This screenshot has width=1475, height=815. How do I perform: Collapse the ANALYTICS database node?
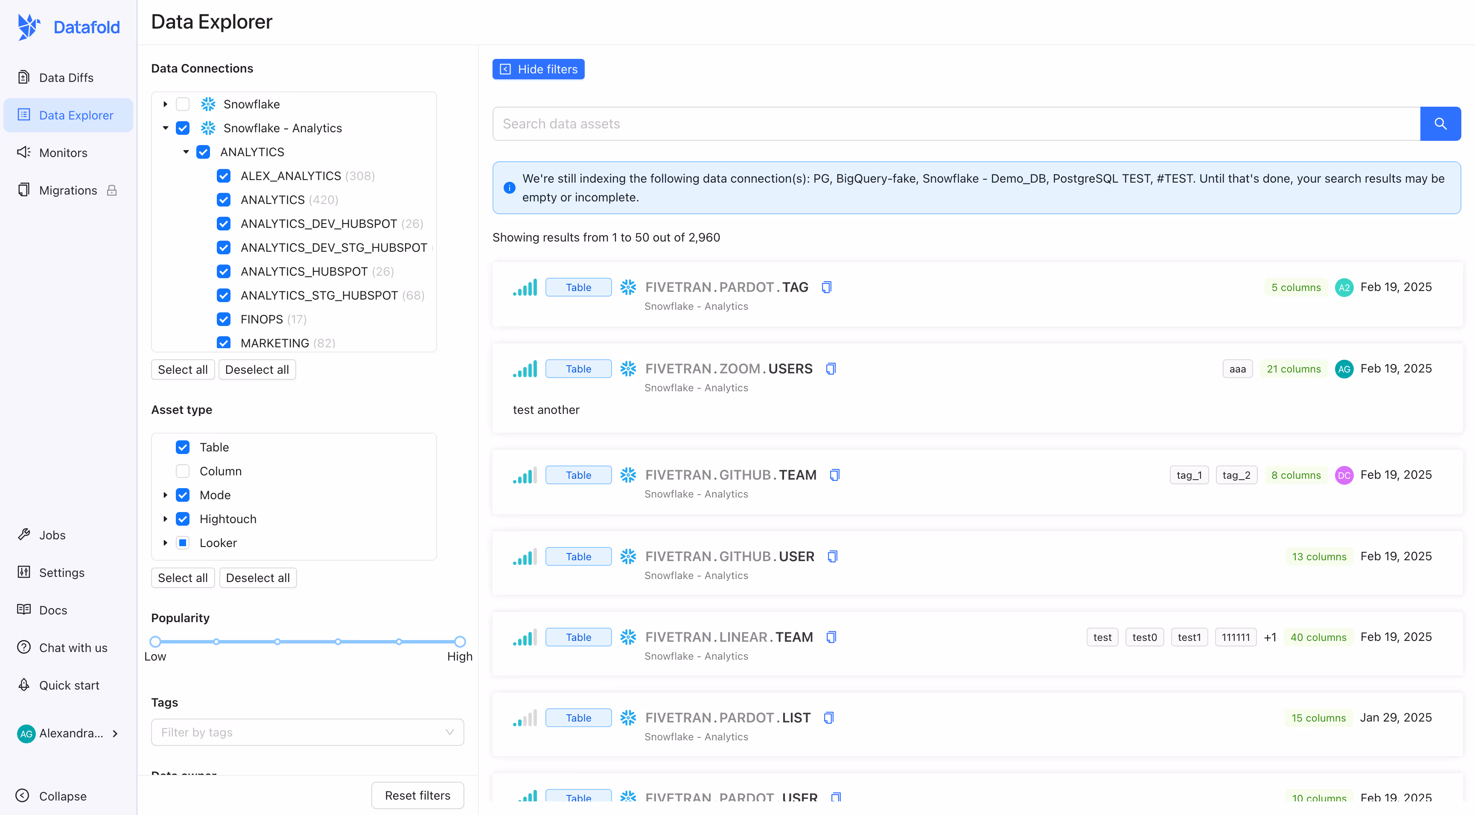186,152
